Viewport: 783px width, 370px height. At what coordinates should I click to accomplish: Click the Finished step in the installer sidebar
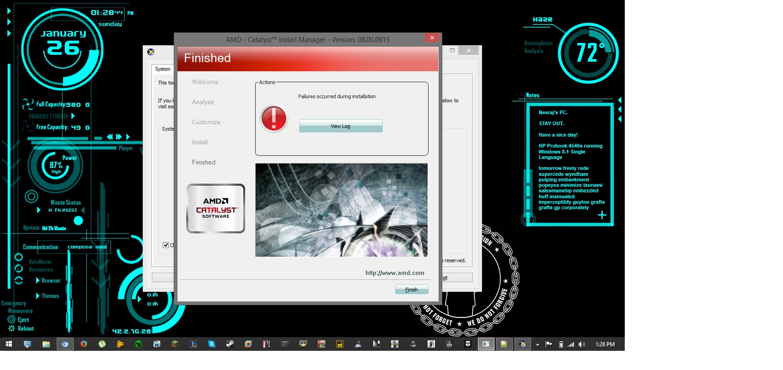(204, 163)
